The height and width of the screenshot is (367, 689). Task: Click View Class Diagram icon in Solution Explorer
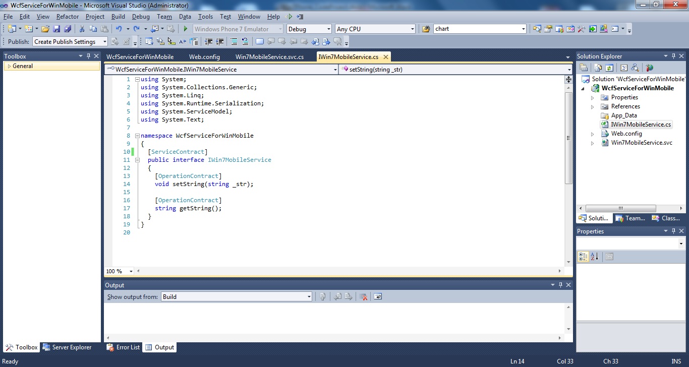point(635,68)
